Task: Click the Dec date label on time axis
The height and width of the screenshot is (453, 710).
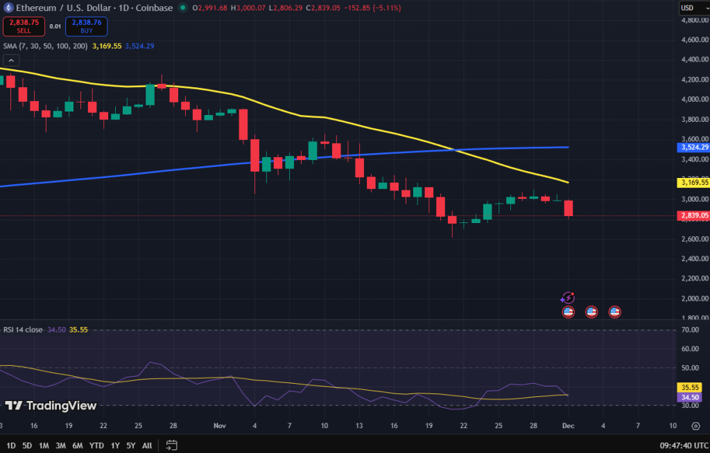Action: point(568,425)
